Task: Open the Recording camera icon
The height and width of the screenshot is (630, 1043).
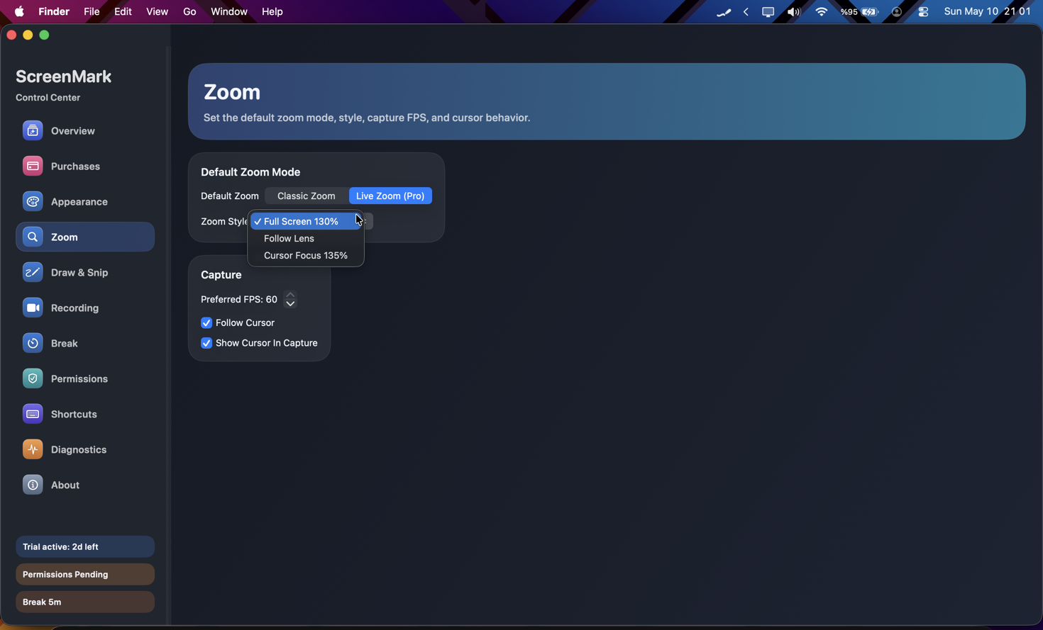Action: (x=33, y=308)
